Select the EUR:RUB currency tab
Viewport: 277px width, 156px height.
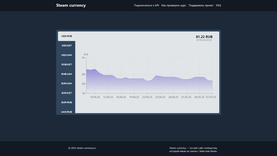67,103
